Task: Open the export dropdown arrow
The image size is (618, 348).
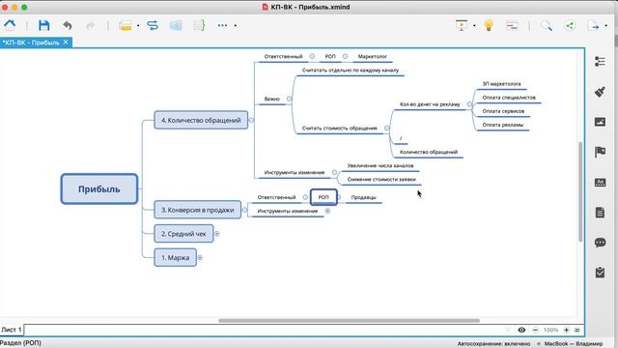Action: pyautogui.click(x=605, y=26)
